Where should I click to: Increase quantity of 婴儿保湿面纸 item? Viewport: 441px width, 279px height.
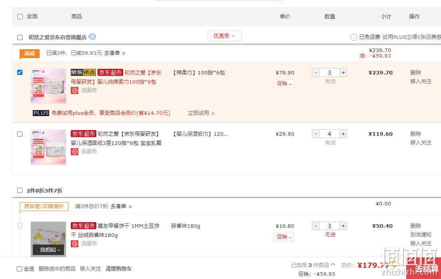point(343,134)
